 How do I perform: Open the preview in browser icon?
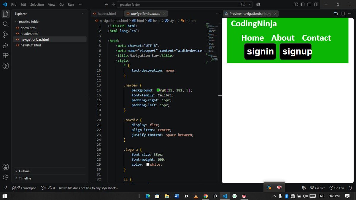[x=336, y=14]
